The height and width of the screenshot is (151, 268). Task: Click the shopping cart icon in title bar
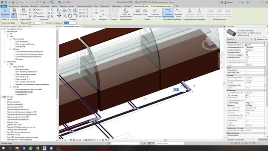click(x=242, y=3)
